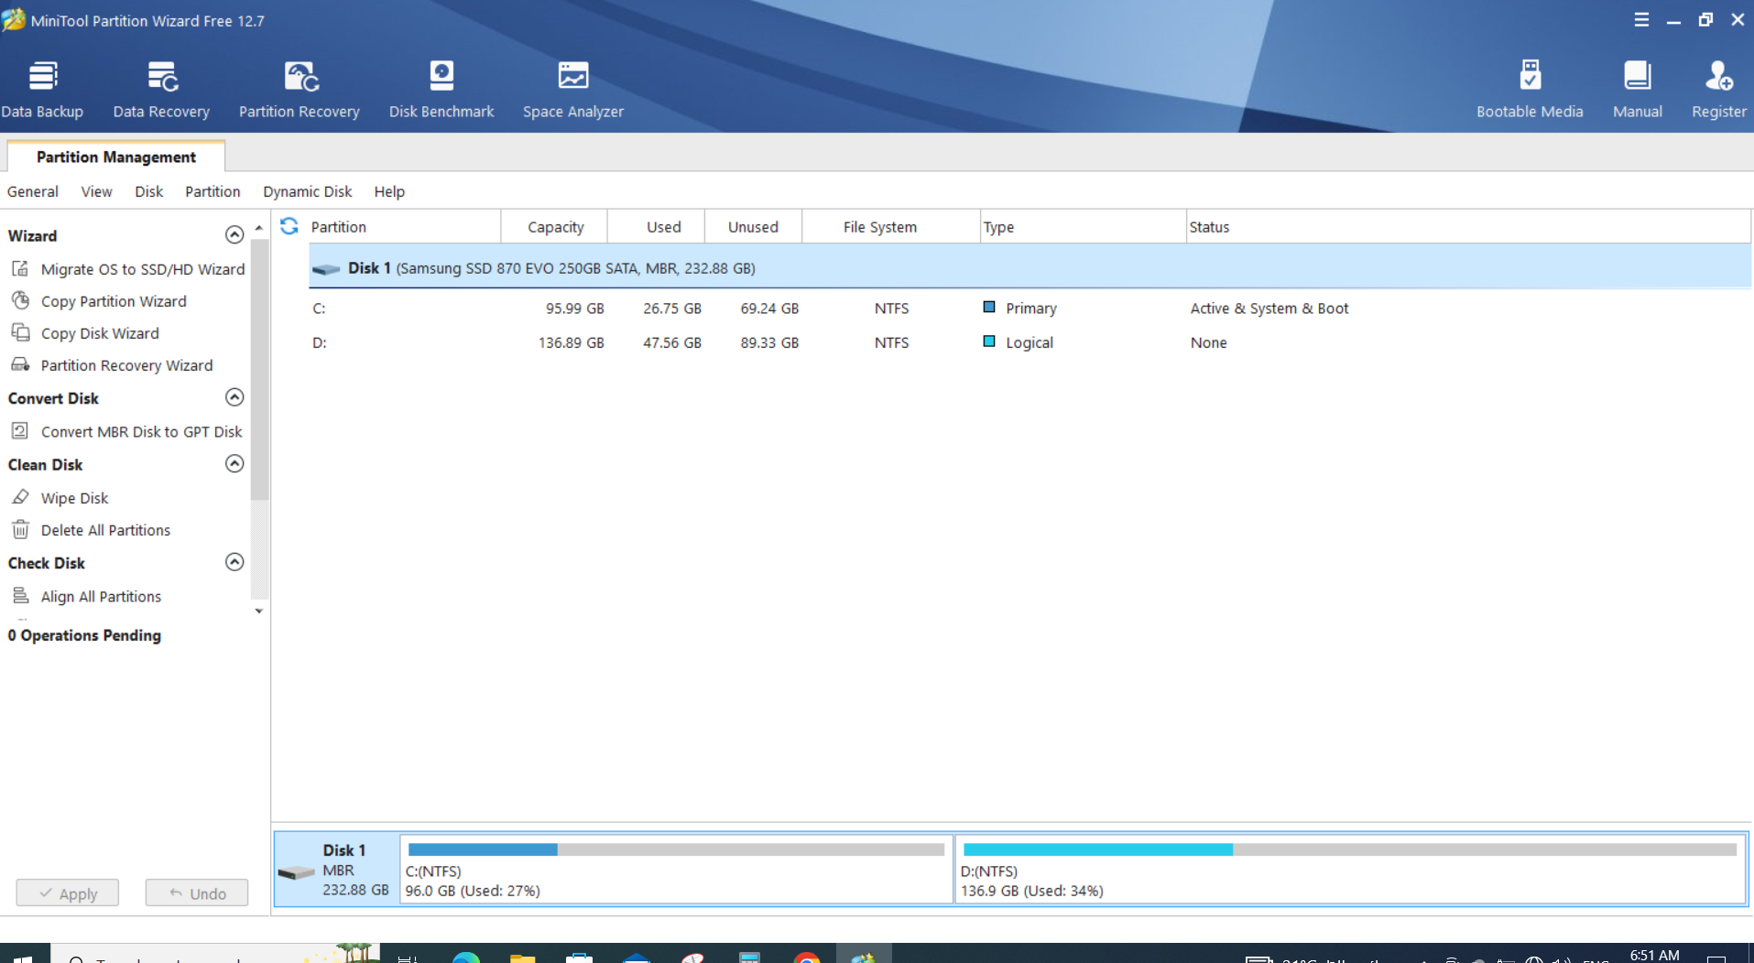The width and height of the screenshot is (1754, 963).
Task: Collapse the Check Disk section
Action: click(x=234, y=562)
